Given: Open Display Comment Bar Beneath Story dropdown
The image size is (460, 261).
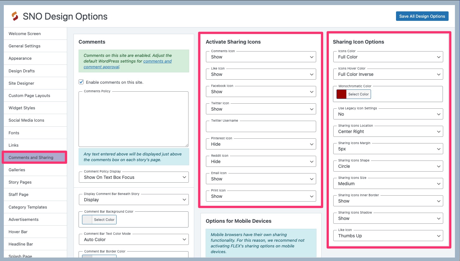Looking at the screenshot, I should (x=133, y=200).
